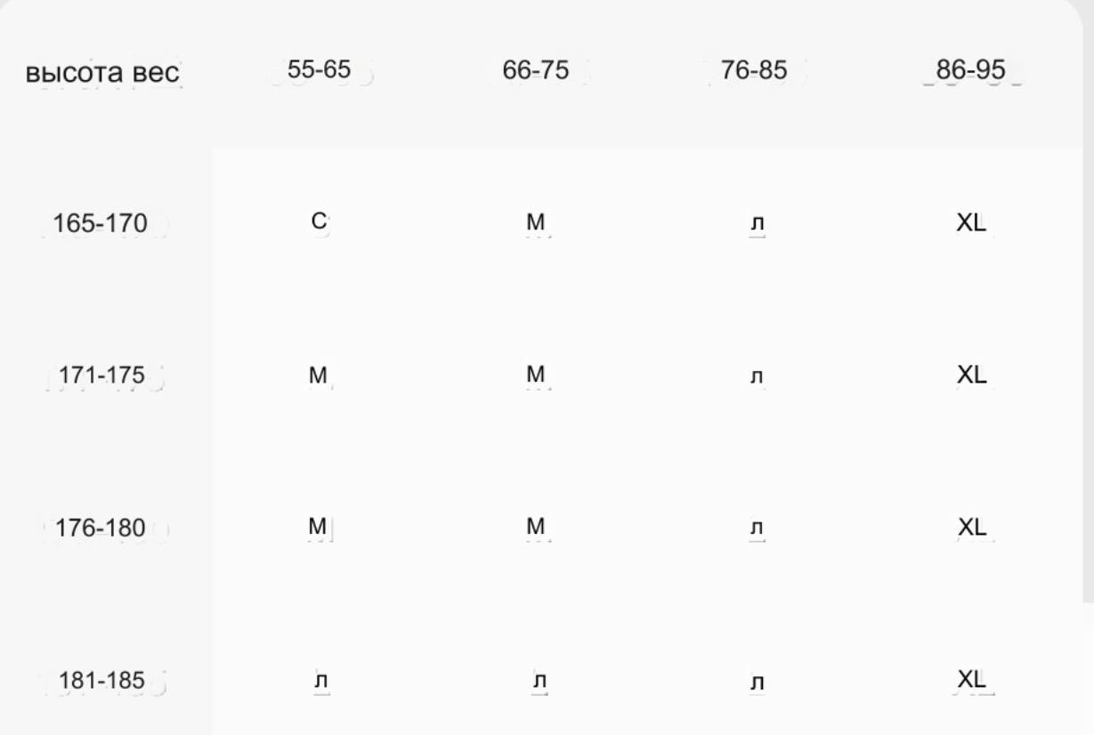Click size XL in the 171-175 row
The height and width of the screenshot is (735, 1094).
pyautogui.click(x=971, y=376)
